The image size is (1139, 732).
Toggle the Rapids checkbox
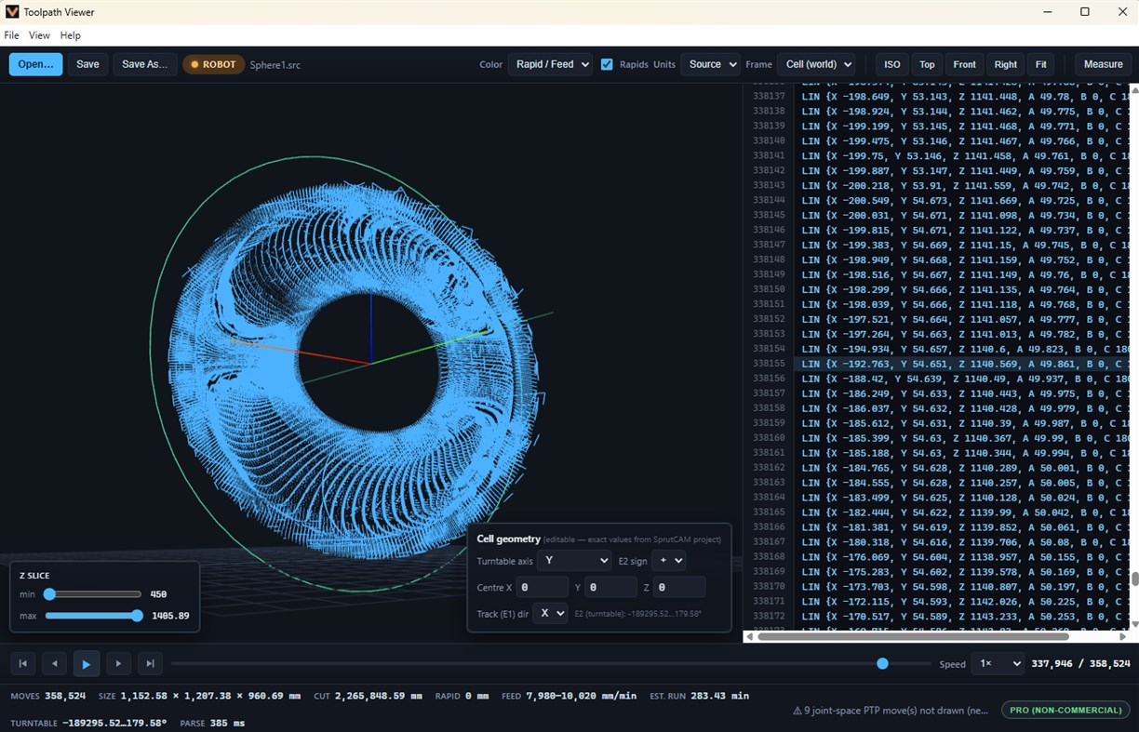tap(607, 64)
